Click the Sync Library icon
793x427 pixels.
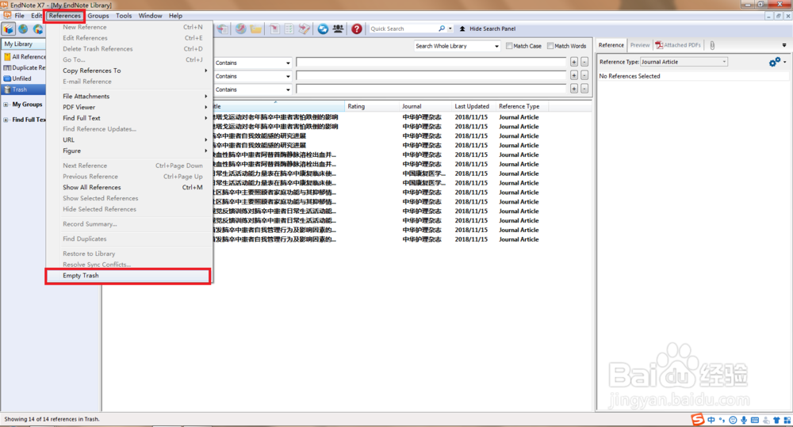coord(323,29)
